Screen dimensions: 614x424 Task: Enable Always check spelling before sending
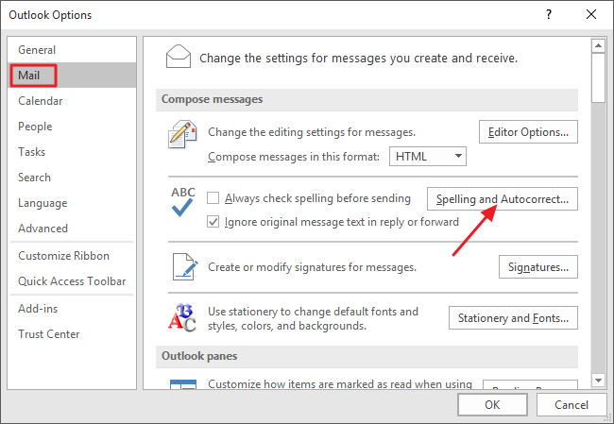point(213,198)
